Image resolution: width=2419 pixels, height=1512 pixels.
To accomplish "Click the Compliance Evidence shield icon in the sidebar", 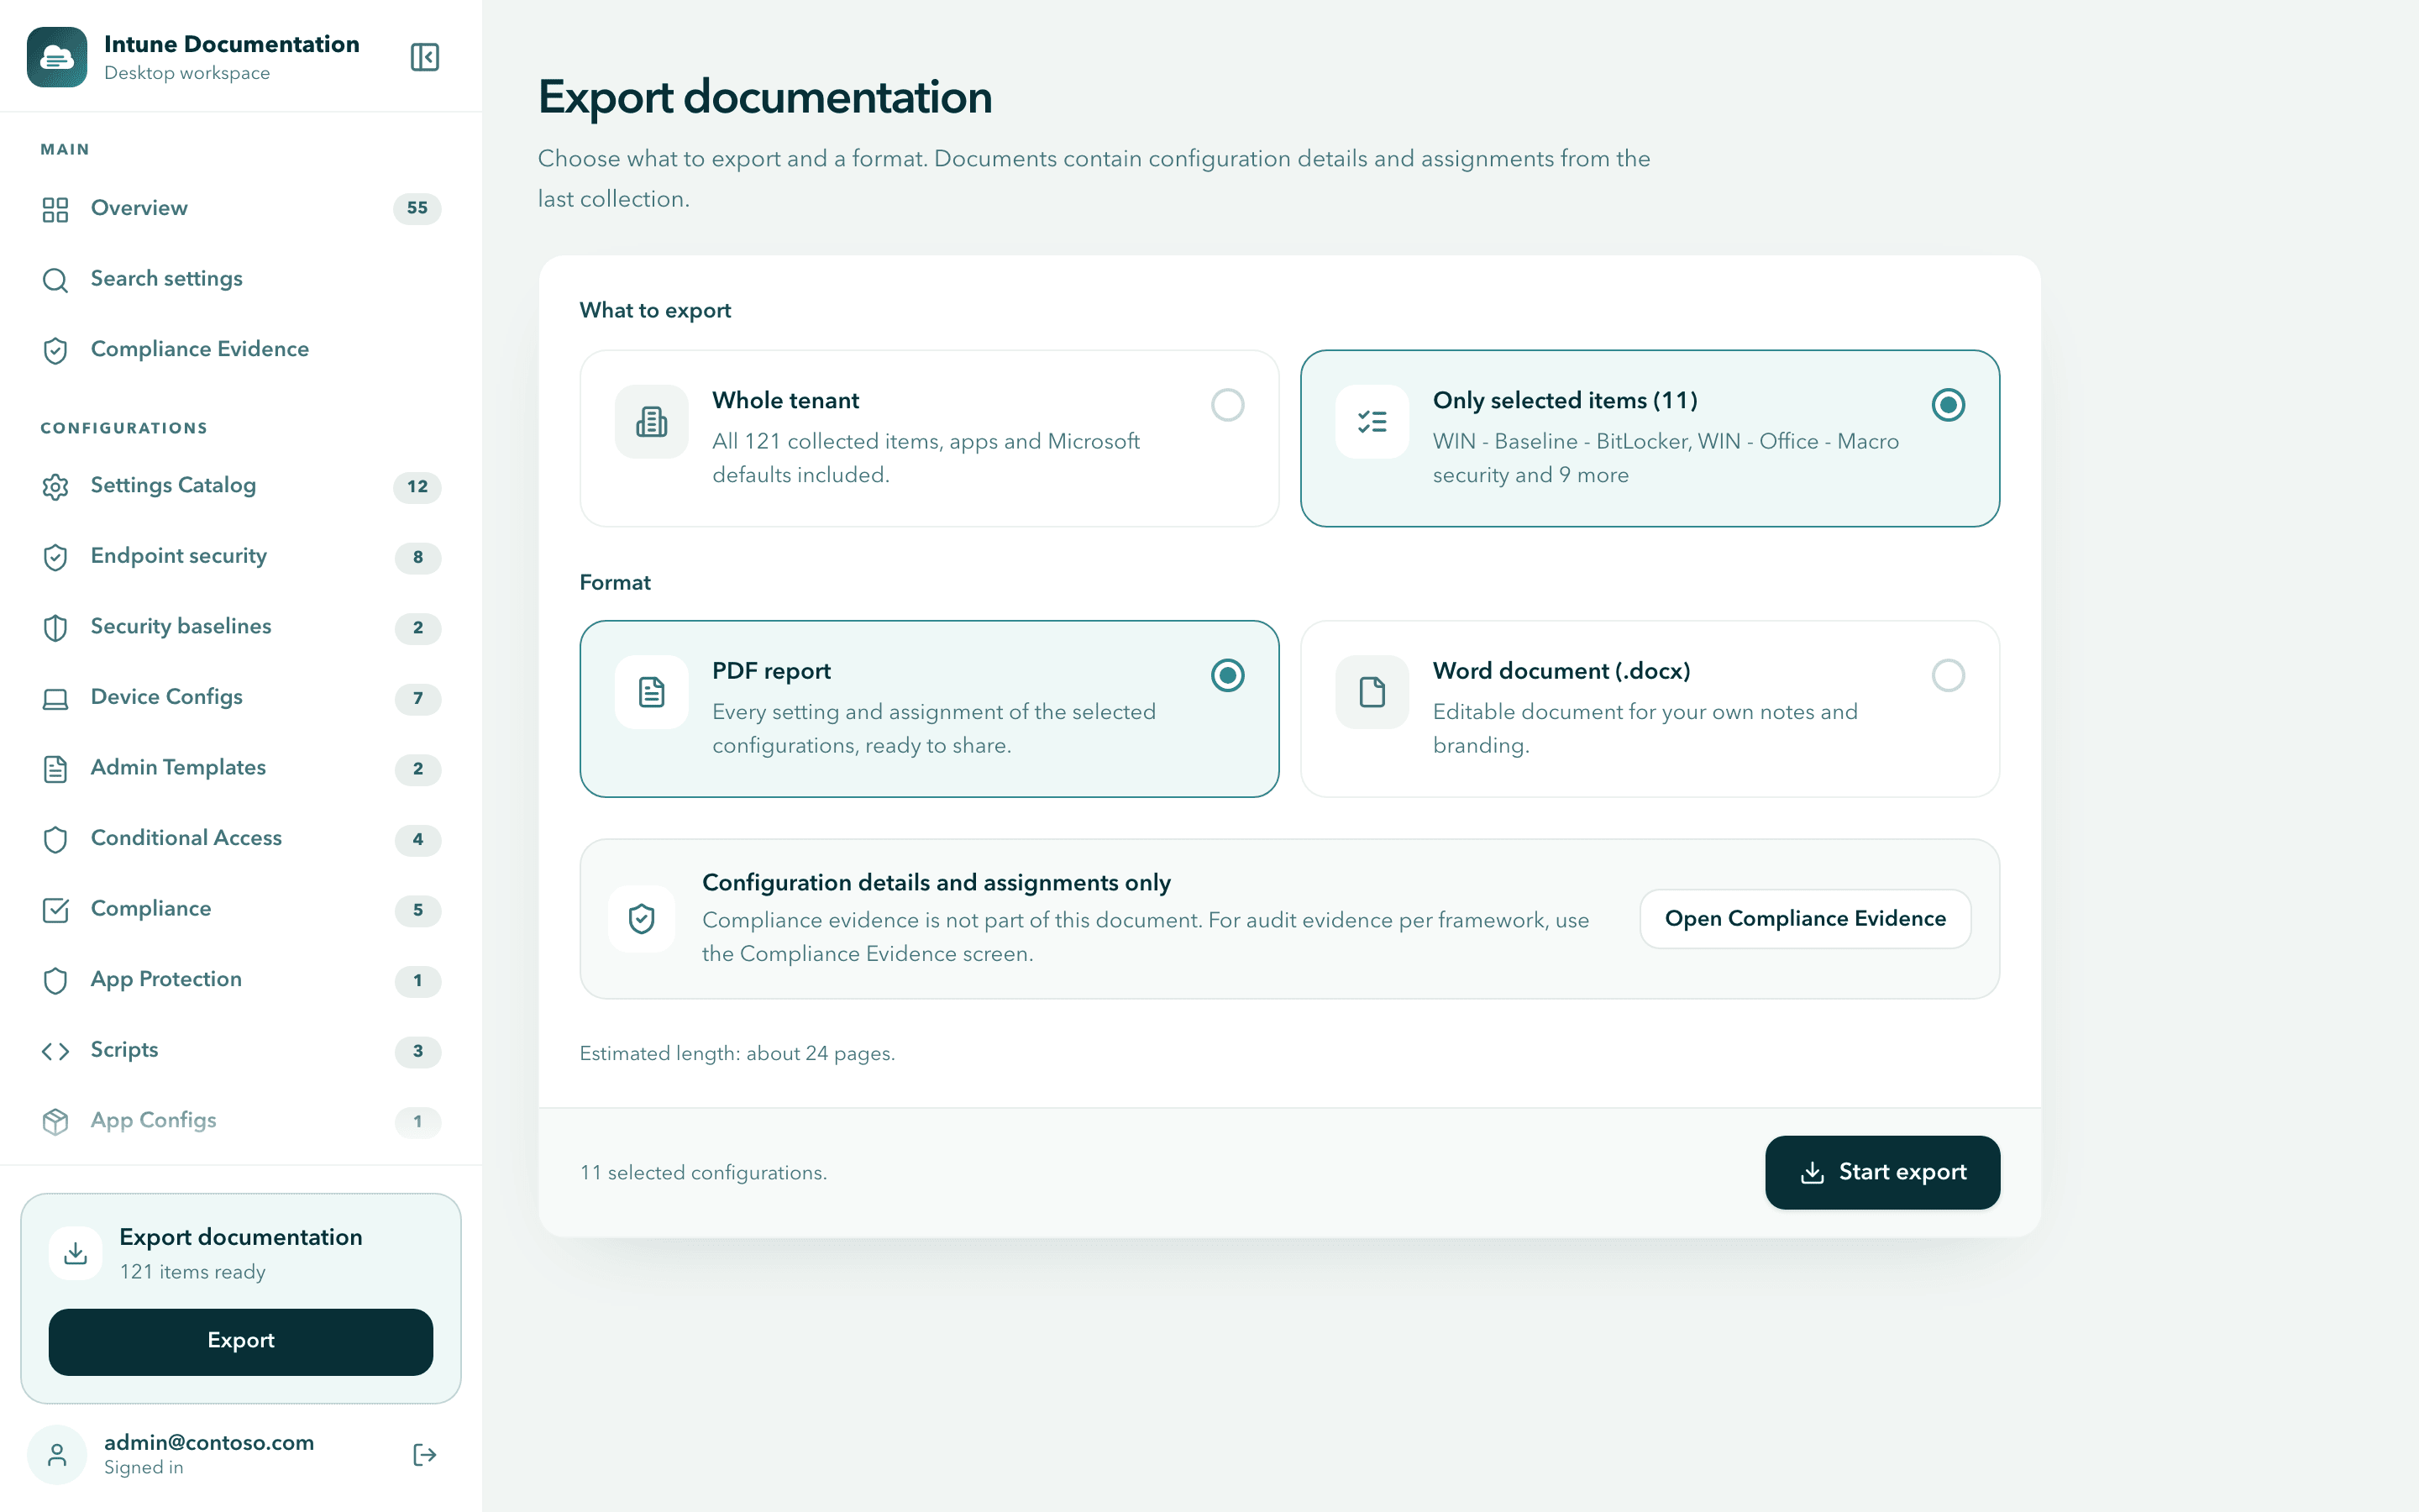I will tap(55, 350).
